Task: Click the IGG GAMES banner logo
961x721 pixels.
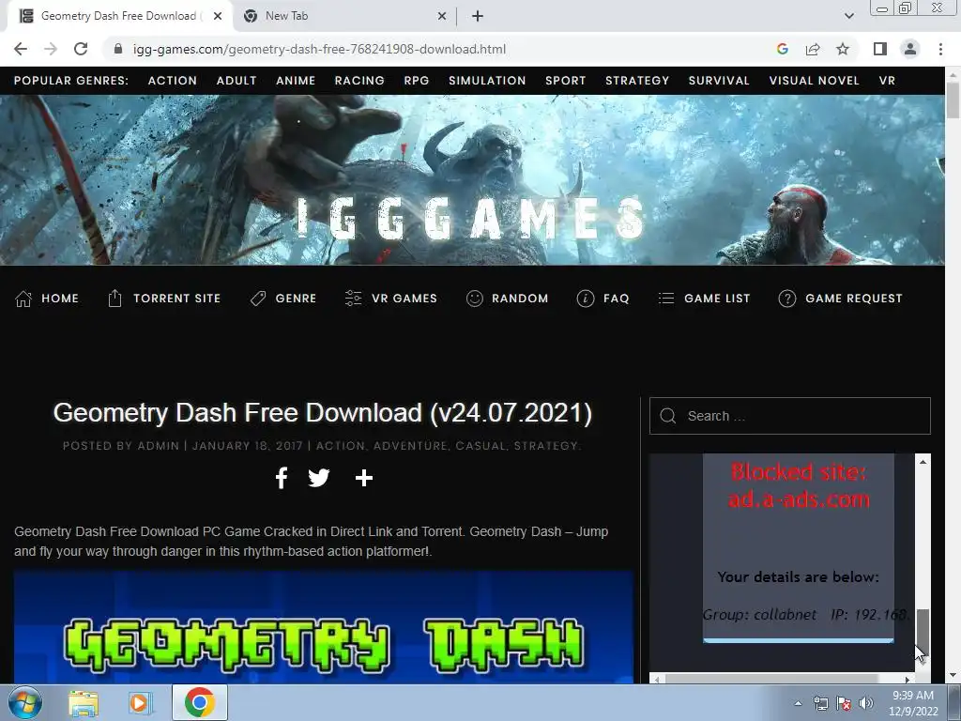Action: pos(471,218)
